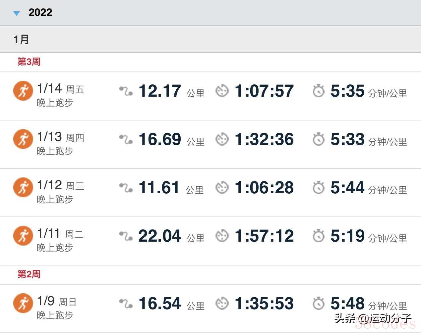Screen dimensions: 421x333
Task: Select the 第2周 week header
Action: (x=29, y=274)
